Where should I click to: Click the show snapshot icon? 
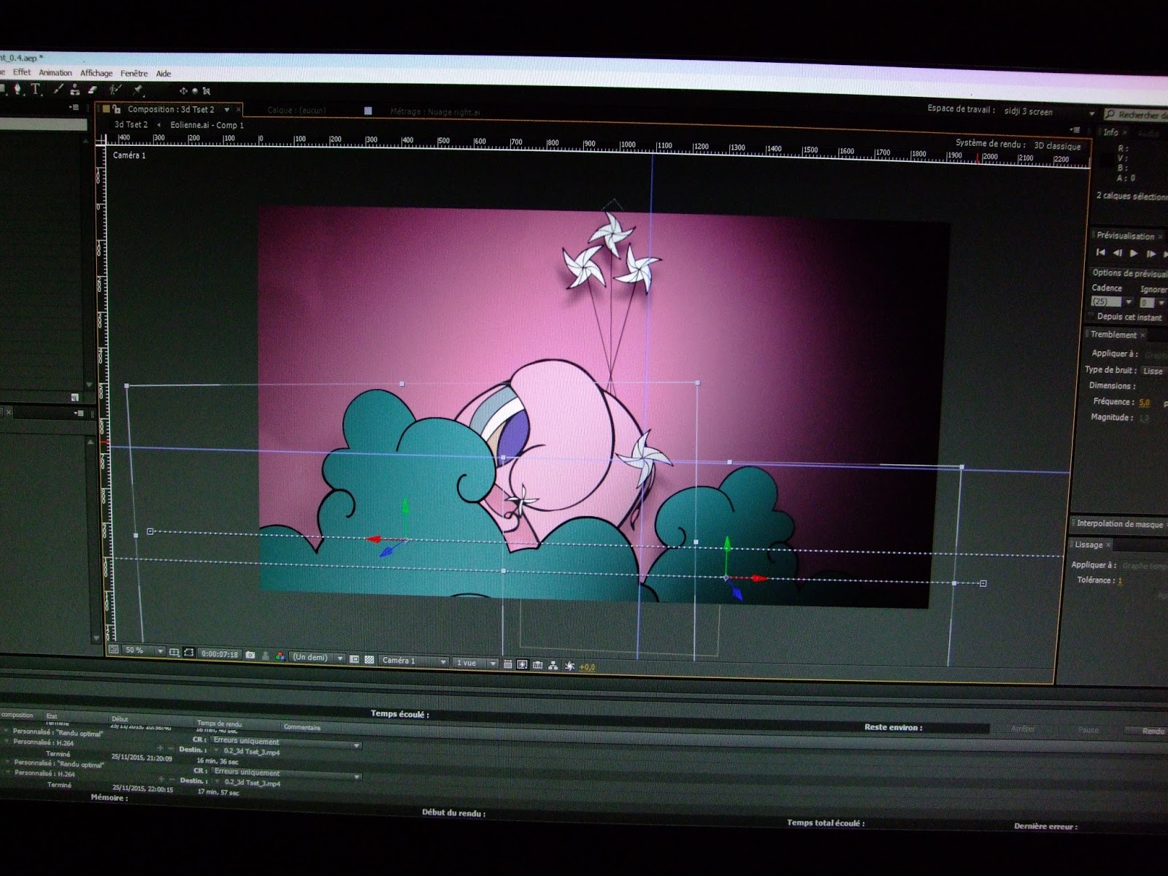pos(265,656)
